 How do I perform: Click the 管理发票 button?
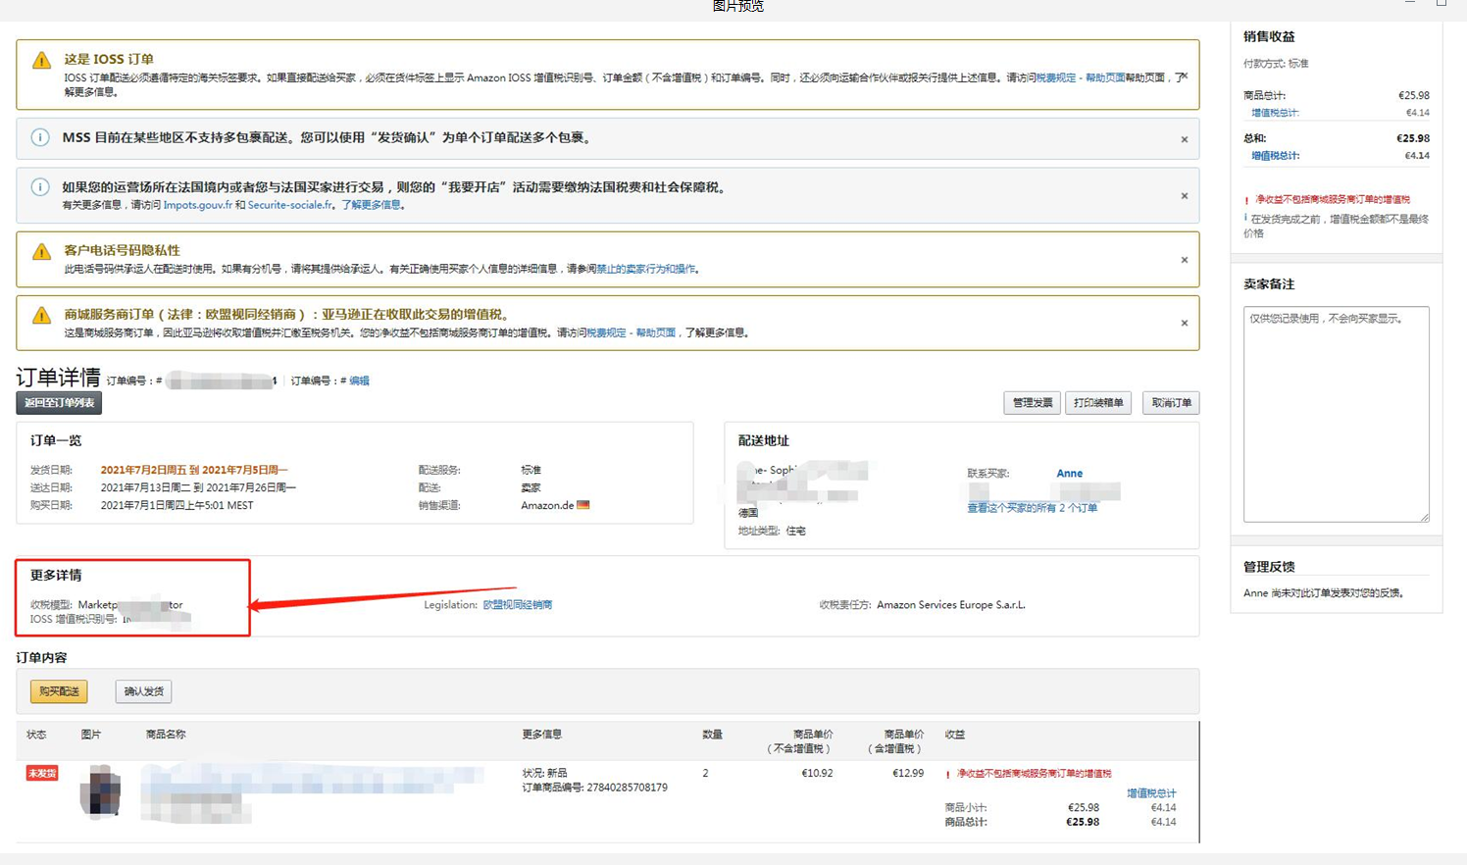[x=1033, y=403]
